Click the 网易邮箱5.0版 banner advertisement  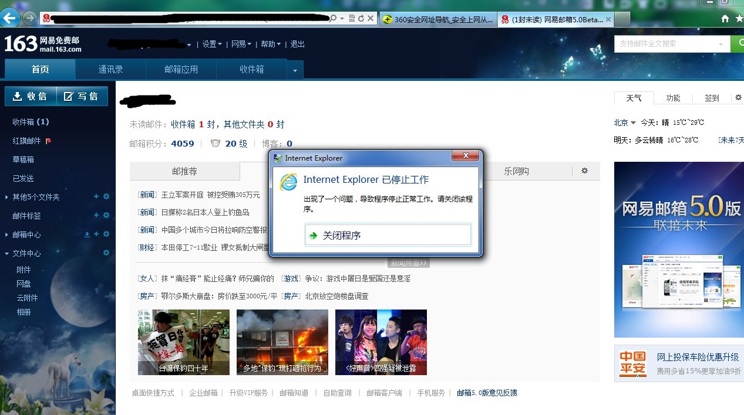click(679, 250)
